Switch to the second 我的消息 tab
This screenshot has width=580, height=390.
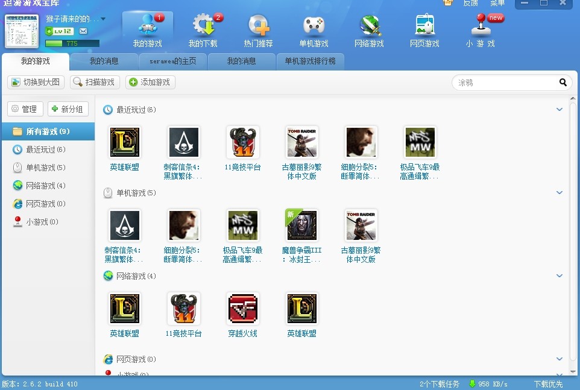(x=242, y=61)
